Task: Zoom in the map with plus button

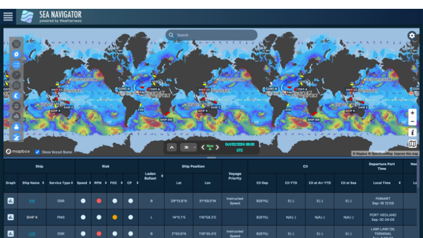Action: (412, 113)
